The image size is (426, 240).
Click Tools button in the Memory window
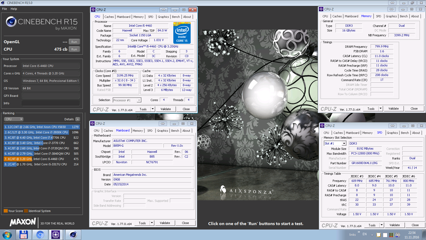[371, 109]
